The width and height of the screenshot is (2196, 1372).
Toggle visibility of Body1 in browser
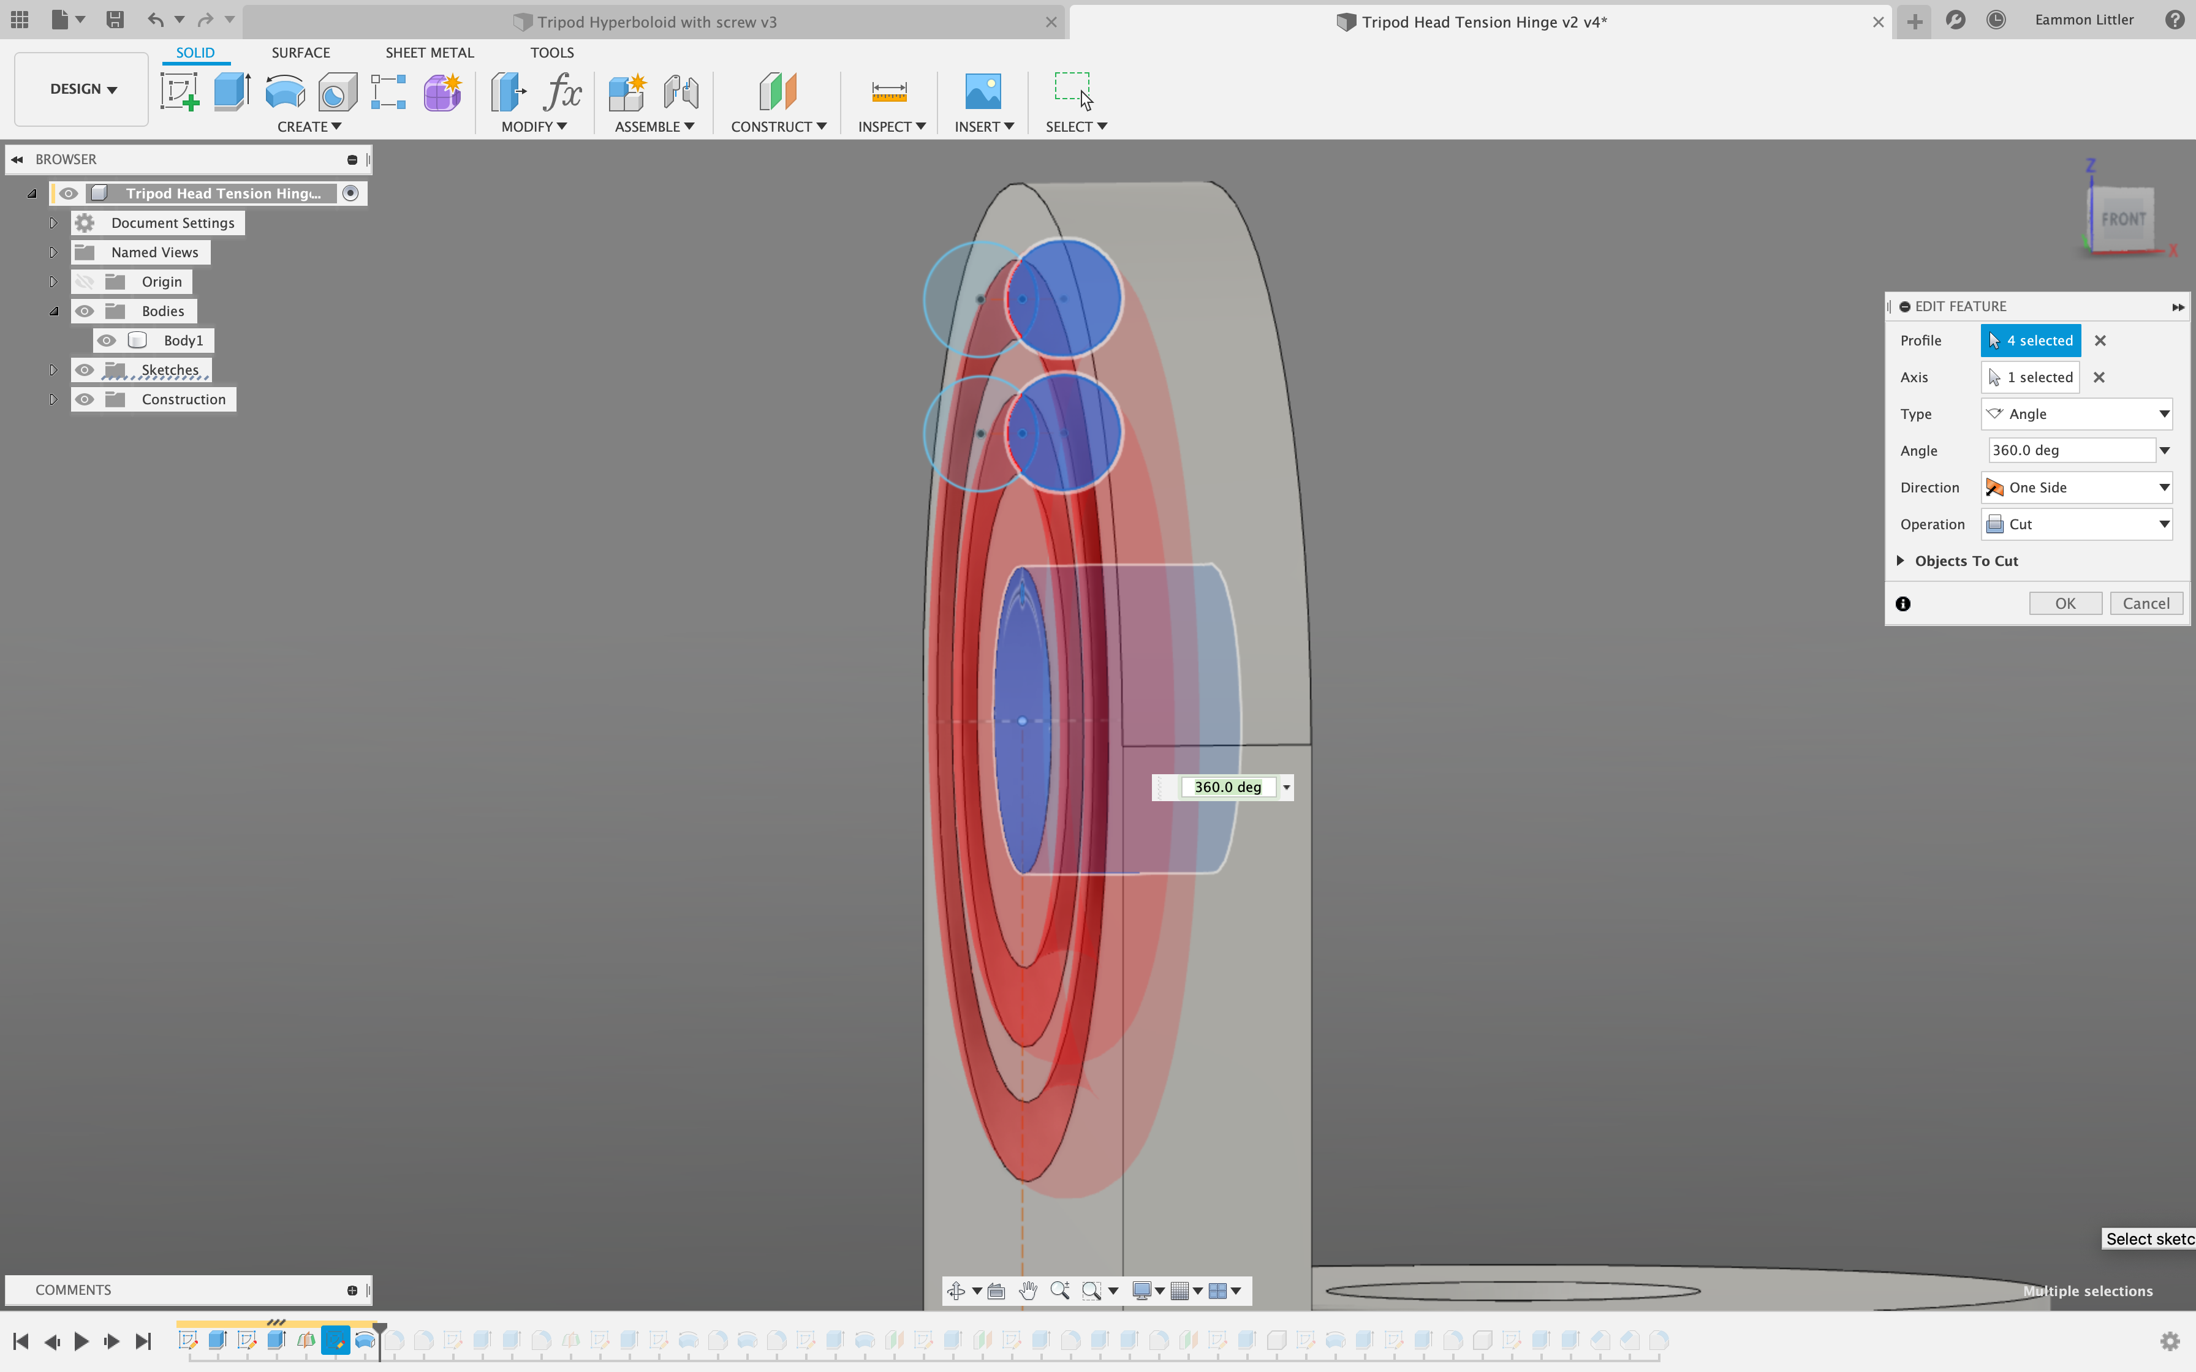[107, 340]
